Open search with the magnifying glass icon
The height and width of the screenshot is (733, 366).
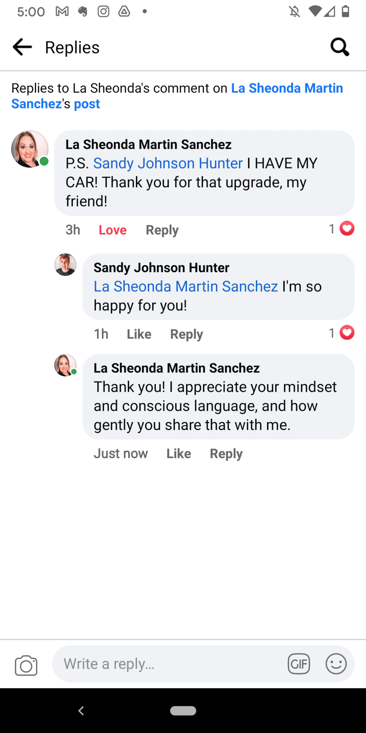coord(340,47)
